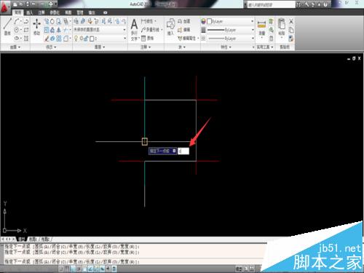Screen dimensions: 364x273
Task: Switch to the View (视图) ribbon tab
Action: click(68, 12)
